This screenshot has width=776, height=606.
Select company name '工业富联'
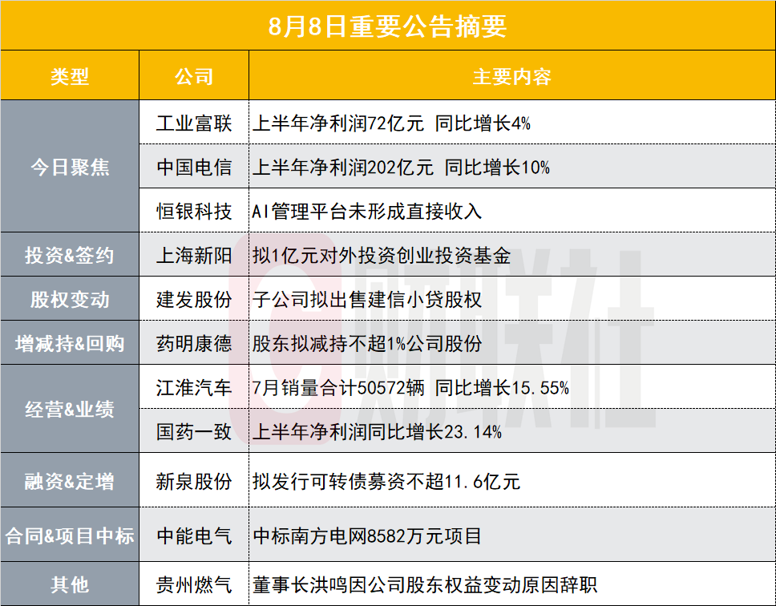(x=194, y=123)
